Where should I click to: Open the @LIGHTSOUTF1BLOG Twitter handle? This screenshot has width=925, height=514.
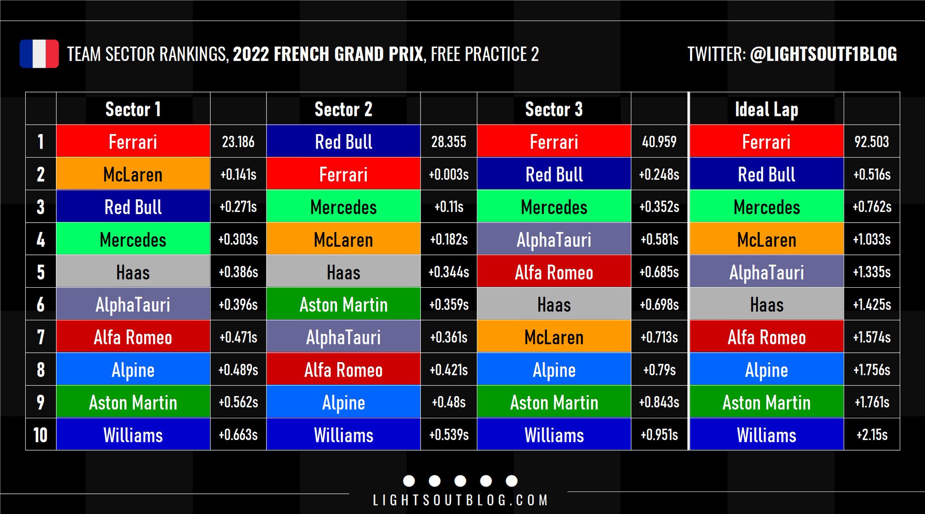(823, 54)
